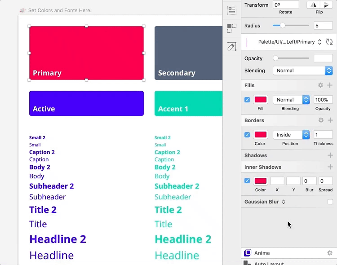
Task: Open the Borders settings gear
Action: [321, 120]
